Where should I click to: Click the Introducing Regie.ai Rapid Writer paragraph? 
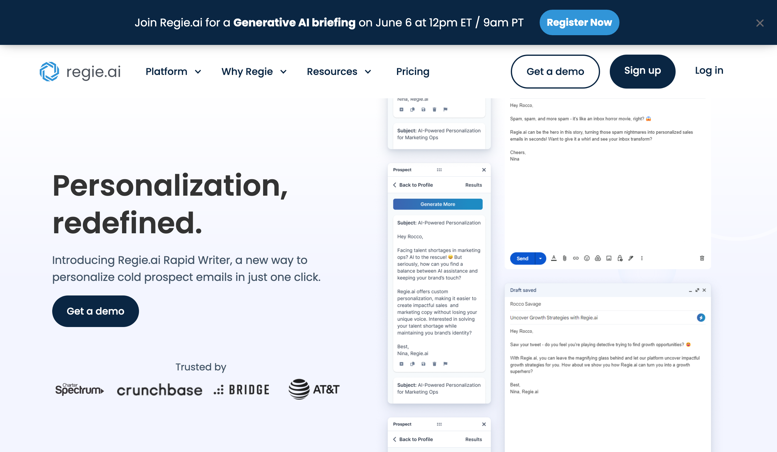(186, 268)
